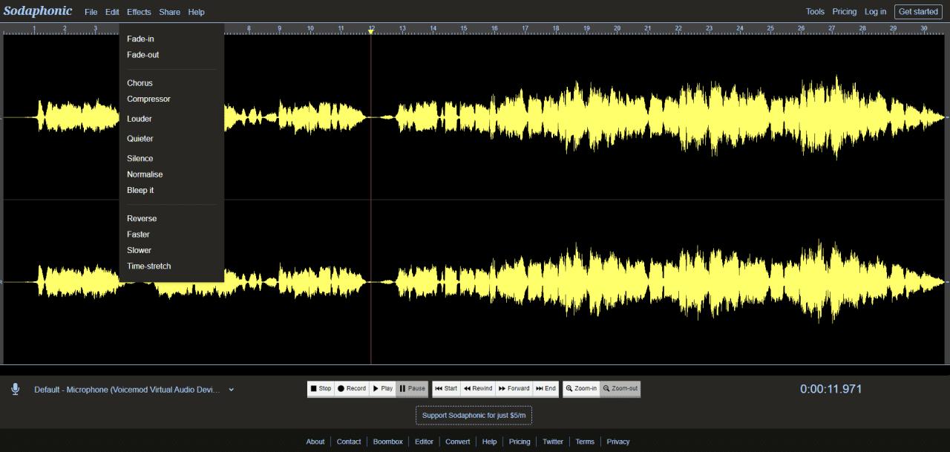Open the Terms footer link

(585, 442)
